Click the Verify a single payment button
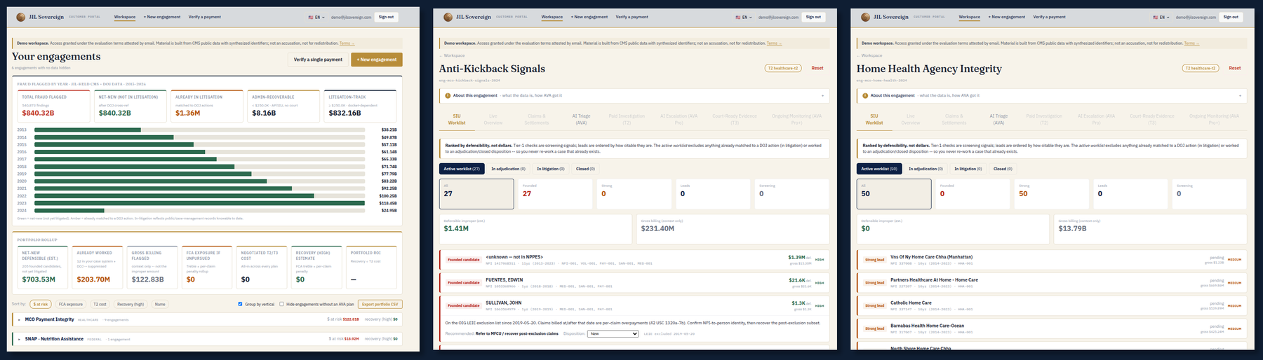 318,60
